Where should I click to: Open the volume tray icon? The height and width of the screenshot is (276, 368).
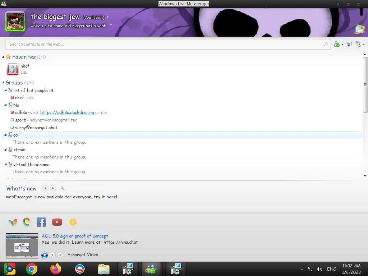click(x=319, y=269)
